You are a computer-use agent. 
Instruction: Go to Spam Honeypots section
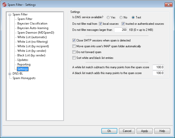[24, 78]
